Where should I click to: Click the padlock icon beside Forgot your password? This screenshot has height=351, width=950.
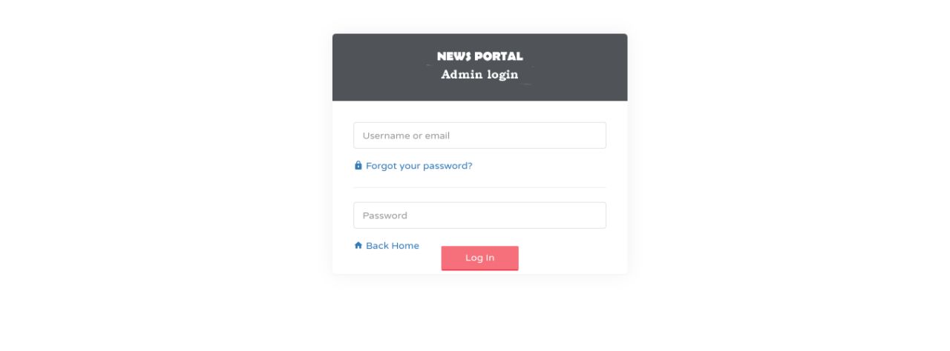click(358, 166)
